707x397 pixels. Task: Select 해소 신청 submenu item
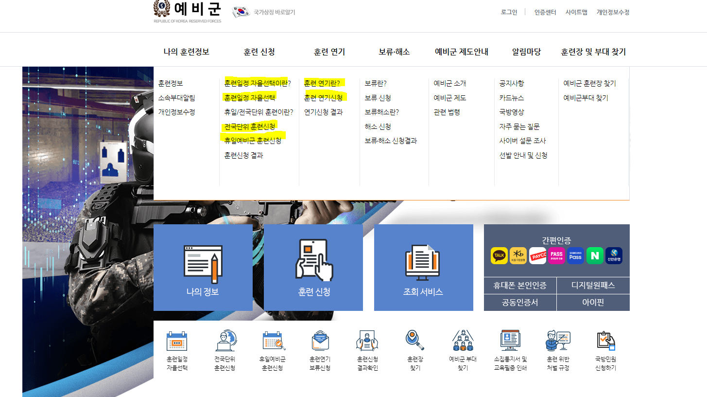click(378, 126)
